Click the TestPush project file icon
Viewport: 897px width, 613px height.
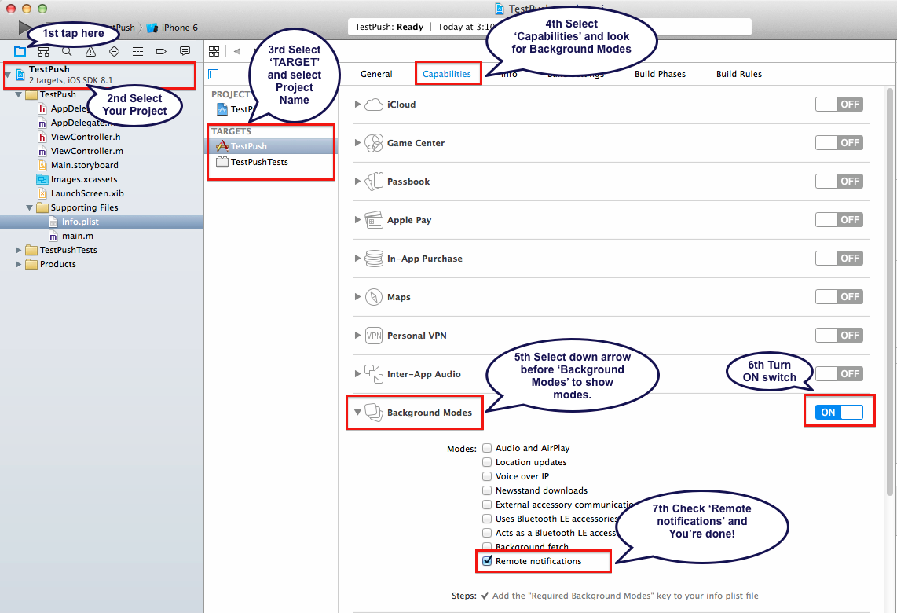[x=20, y=75]
